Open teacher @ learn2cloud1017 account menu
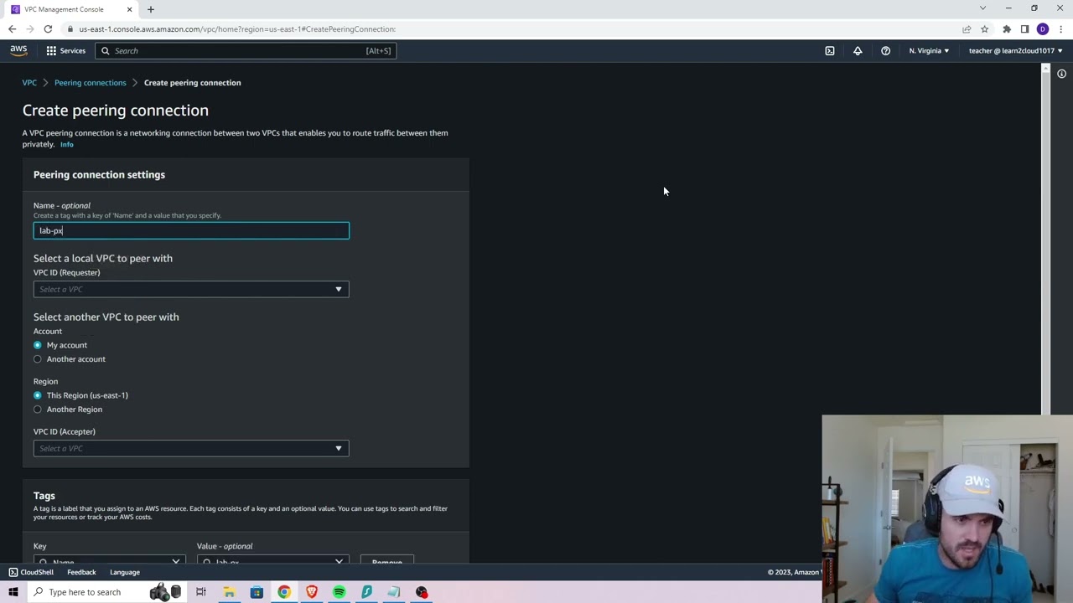This screenshot has width=1073, height=603. click(x=1015, y=50)
